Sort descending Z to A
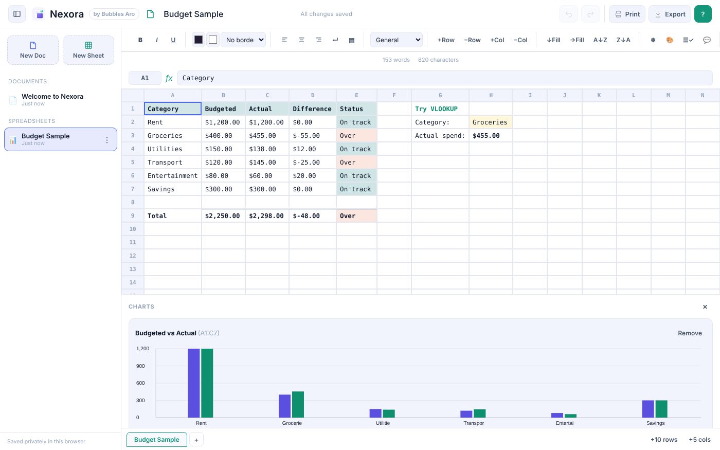 click(623, 40)
